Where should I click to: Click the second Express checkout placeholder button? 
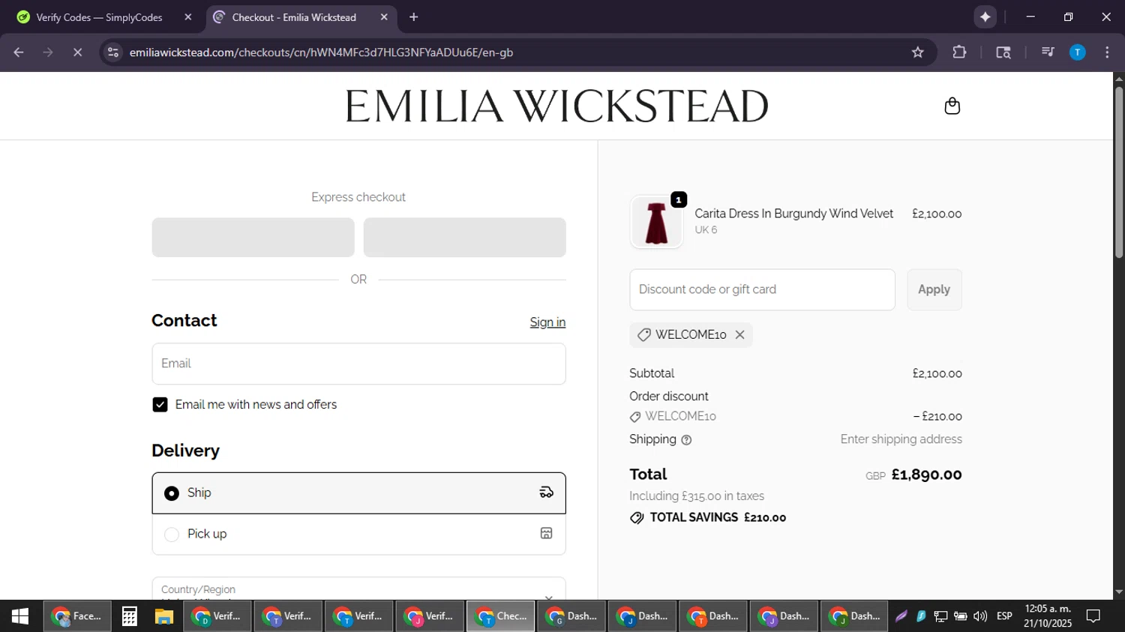click(464, 238)
